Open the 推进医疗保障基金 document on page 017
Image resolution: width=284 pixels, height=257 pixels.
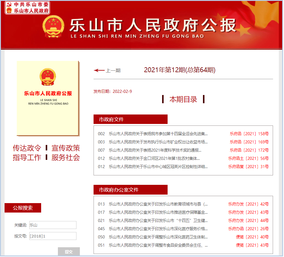(158, 212)
